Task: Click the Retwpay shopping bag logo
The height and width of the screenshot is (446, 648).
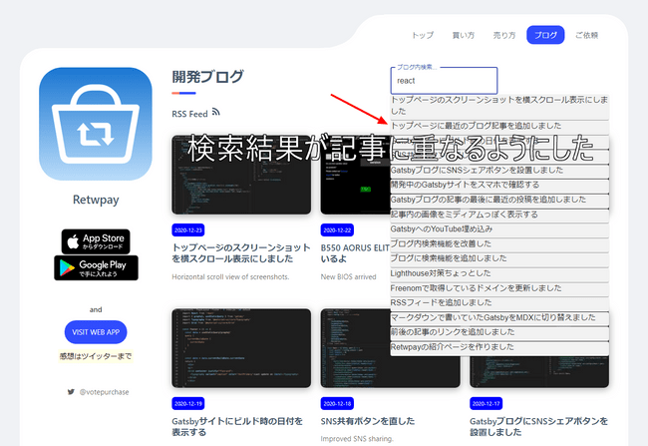Action: [96, 124]
